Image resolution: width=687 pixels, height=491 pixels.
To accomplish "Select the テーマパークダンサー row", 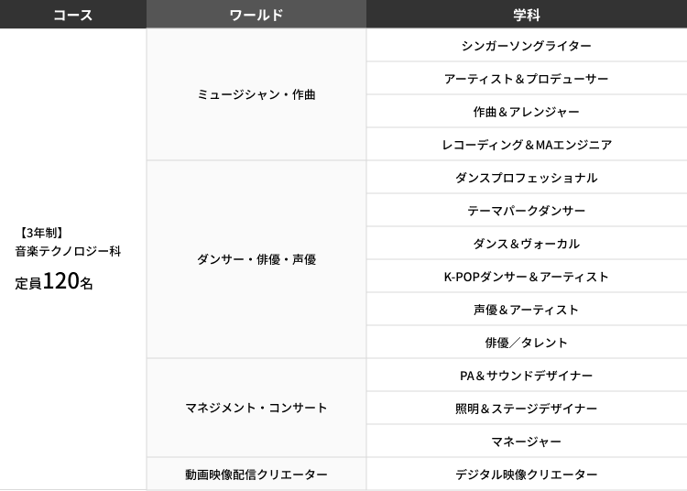I will coord(526,211).
